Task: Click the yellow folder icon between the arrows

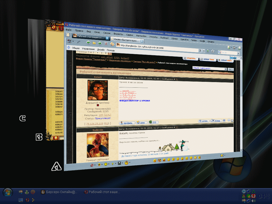Action: pyautogui.click(x=94, y=43)
